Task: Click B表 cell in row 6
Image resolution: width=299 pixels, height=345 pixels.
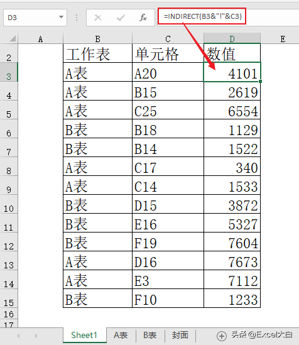Action: click(97, 129)
